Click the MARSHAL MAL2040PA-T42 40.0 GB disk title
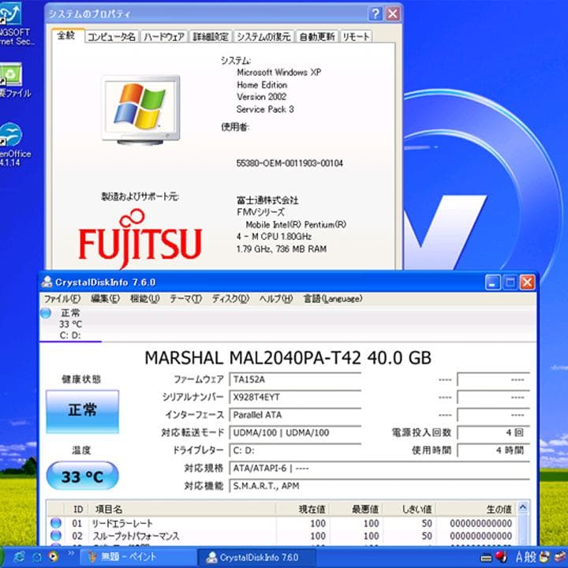The height and width of the screenshot is (568, 568). click(288, 358)
